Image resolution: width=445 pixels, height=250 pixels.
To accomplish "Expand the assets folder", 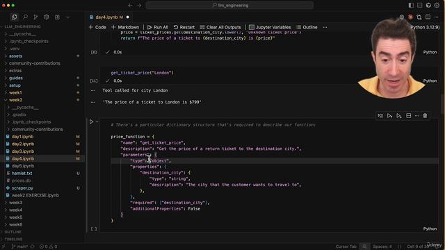I will 15,56.
